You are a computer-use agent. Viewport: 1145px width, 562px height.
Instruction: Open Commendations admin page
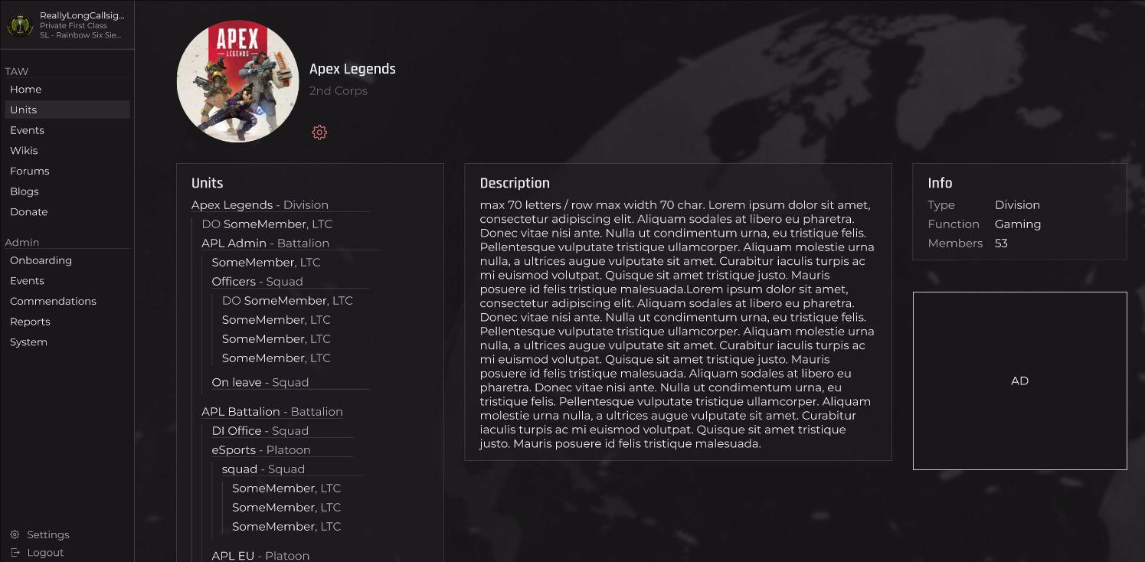coord(53,301)
